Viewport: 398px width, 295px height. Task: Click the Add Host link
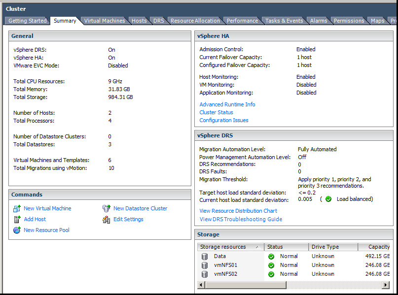click(x=35, y=219)
